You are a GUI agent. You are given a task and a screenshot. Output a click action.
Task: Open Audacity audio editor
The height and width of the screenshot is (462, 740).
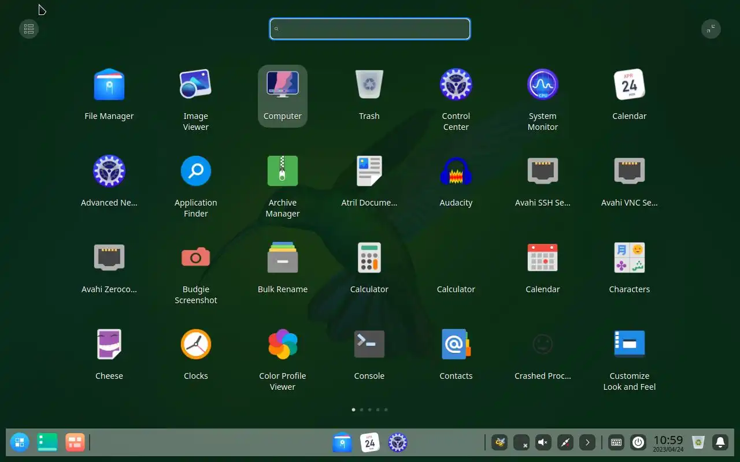456,172
